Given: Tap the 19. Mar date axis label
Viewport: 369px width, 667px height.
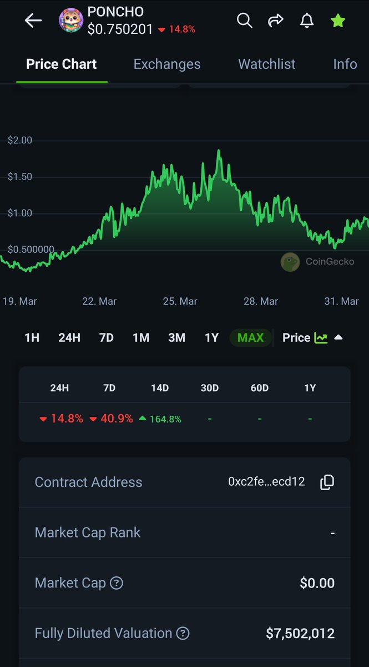Looking at the screenshot, I should tap(20, 301).
